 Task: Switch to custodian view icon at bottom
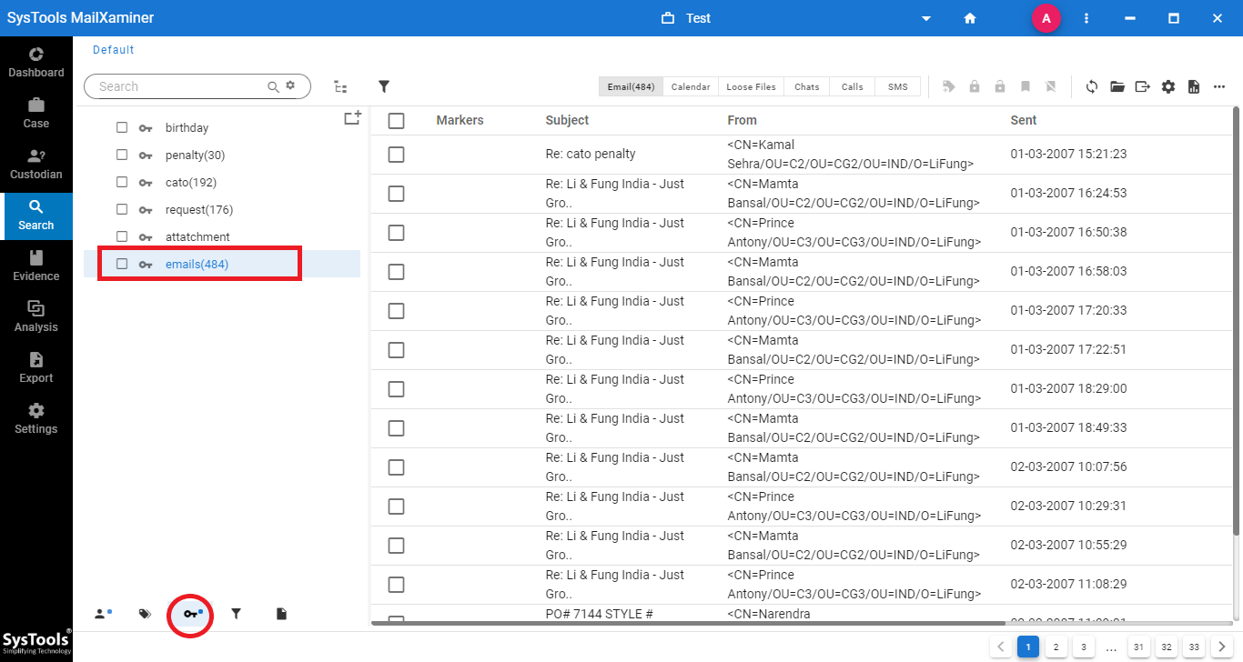tap(103, 614)
